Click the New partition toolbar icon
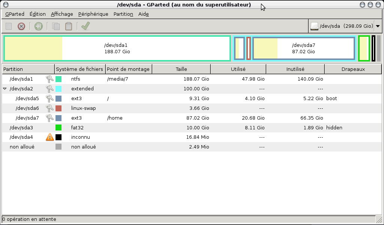 pyautogui.click(x=9, y=26)
